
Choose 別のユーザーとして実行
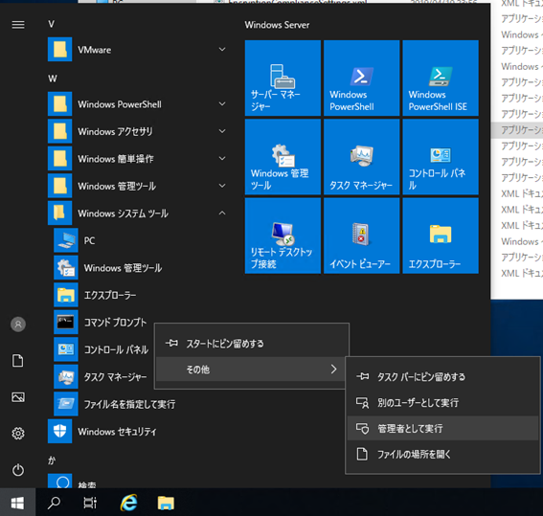pos(442,402)
